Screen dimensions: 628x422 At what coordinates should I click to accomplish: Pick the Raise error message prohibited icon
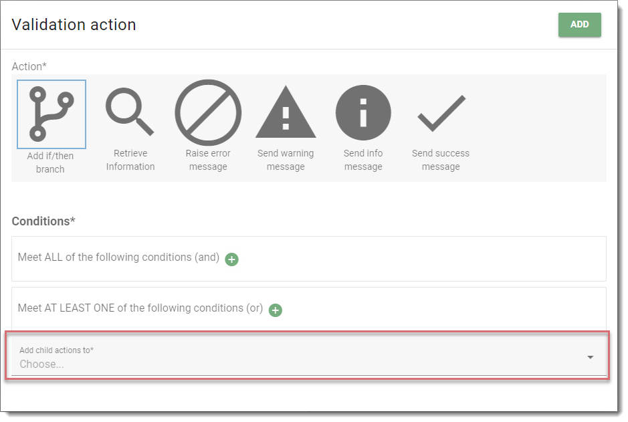pos(208,112)
